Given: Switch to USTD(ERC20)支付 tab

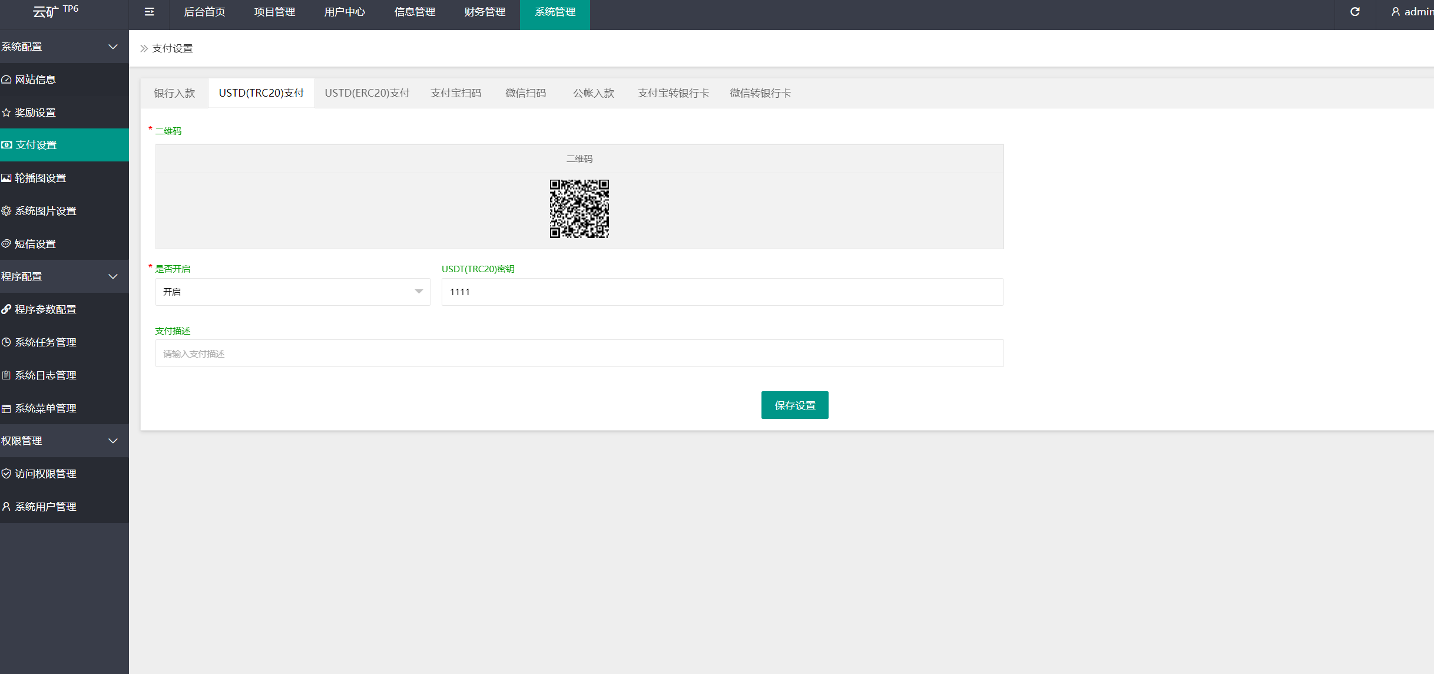Looking at the screenshot, I should coord(367,93).
